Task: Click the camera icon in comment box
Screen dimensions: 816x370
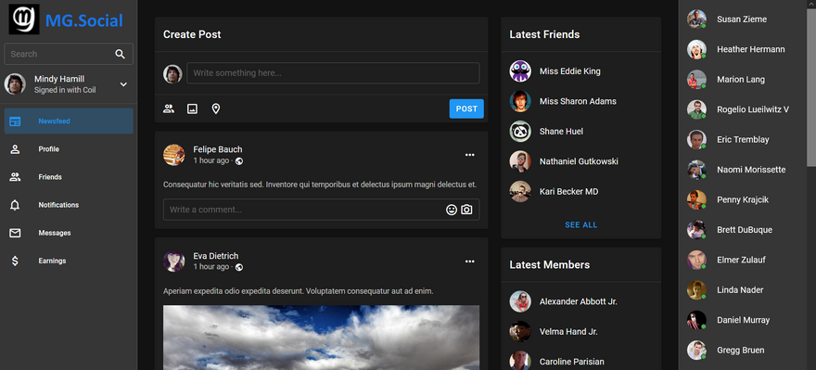Action: coord(466,210)
